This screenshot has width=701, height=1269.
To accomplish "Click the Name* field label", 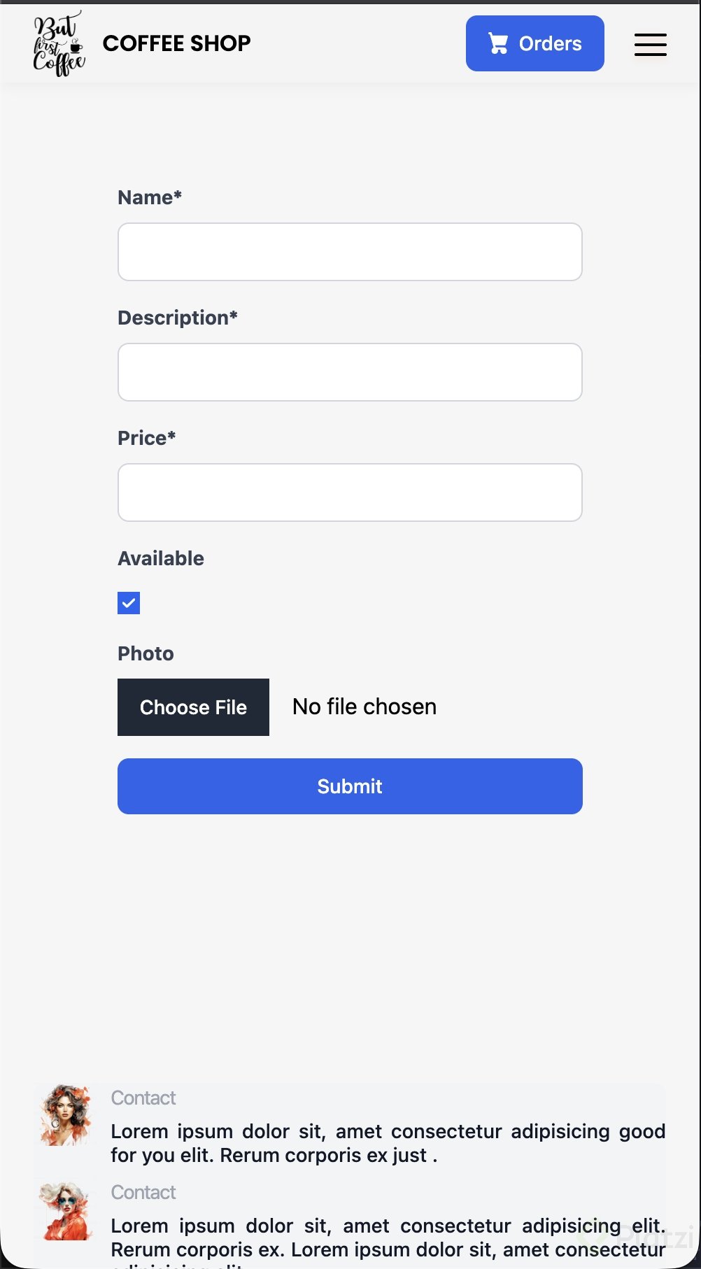I will pyautogui.click(x=150, y=197).
